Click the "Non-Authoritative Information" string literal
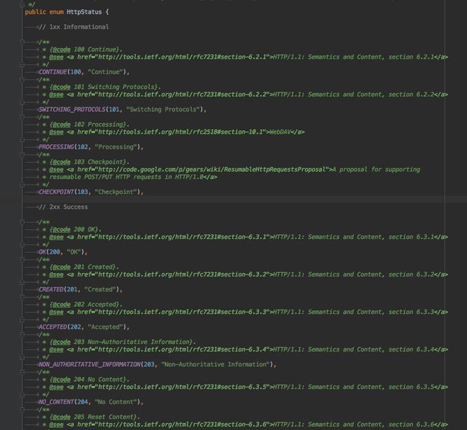 (x=216, y=364)
